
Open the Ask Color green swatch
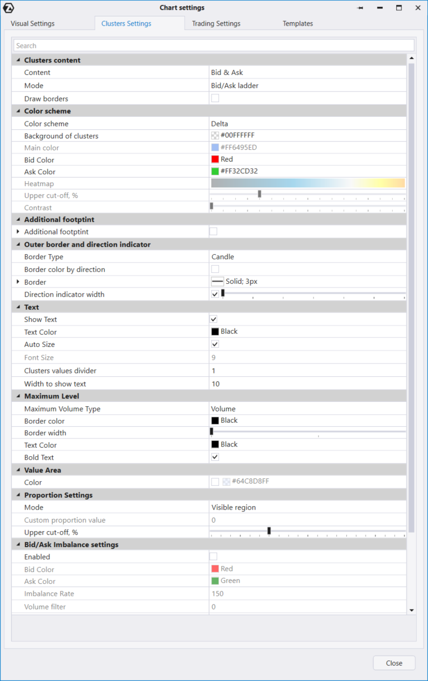point(215,171)
